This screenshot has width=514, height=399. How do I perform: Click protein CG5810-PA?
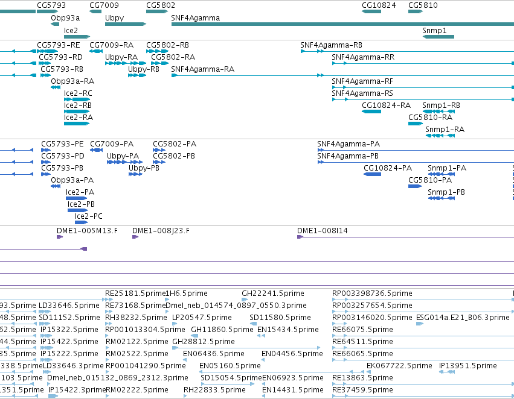pos(430,180)
